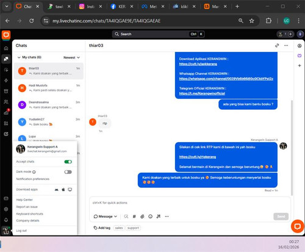Open the Telegram Official KERANGWIN link
Screen dimensions: 305x252
click(x=202, y=93)
